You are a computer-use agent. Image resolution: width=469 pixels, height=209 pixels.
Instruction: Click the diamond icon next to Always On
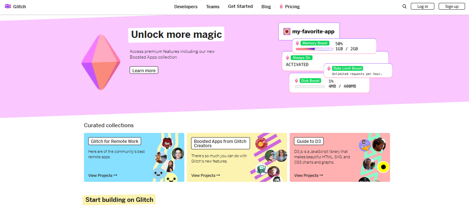tap(288, 58)
